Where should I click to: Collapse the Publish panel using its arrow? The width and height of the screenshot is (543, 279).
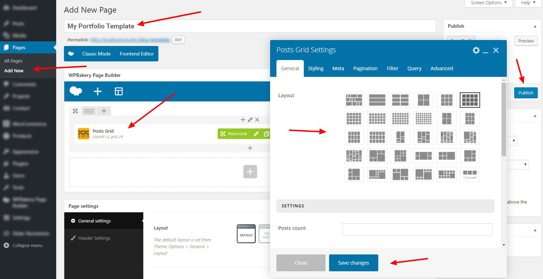(x=535, y=26)
